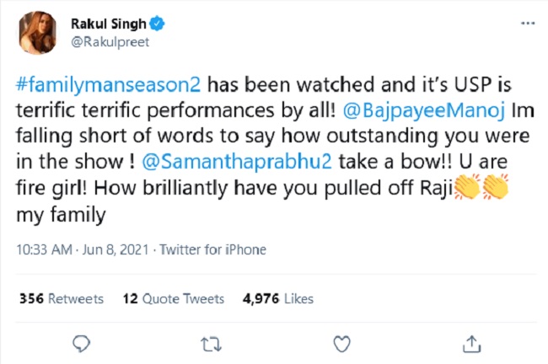Like the tweet with the heart icon
This screenshot has height=364, width=548.
click(x=341, y=343)
